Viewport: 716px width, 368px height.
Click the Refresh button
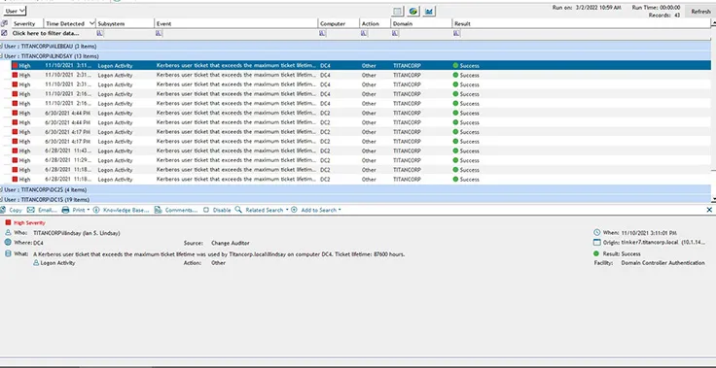point(700,12)
